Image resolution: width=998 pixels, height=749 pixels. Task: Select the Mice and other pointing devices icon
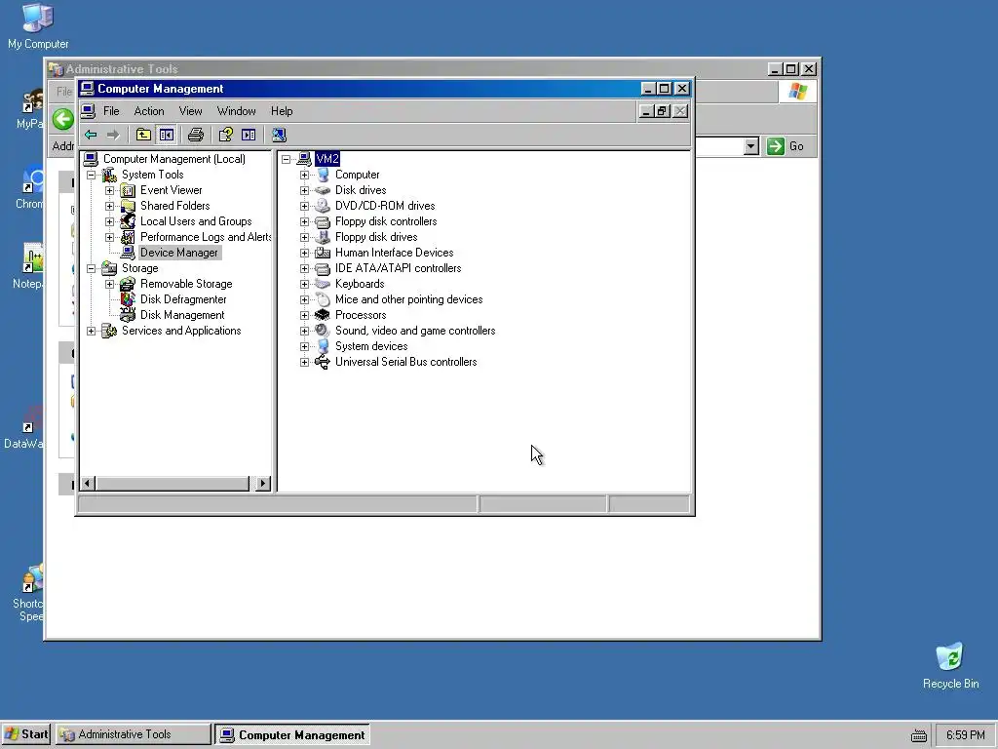(x=323, y=299)
